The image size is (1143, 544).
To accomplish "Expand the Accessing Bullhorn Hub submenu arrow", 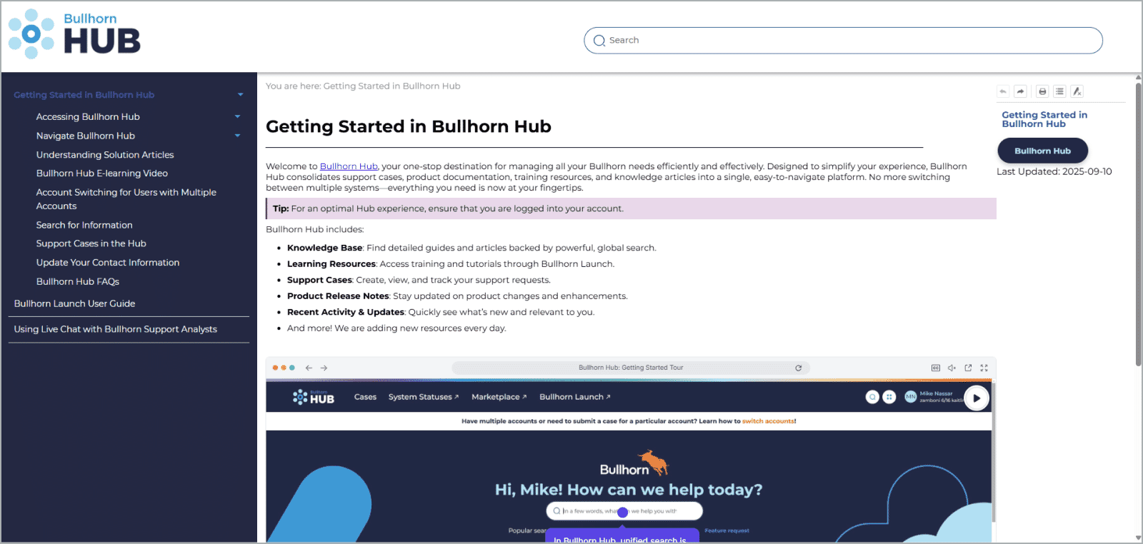I will click(238, 116).
